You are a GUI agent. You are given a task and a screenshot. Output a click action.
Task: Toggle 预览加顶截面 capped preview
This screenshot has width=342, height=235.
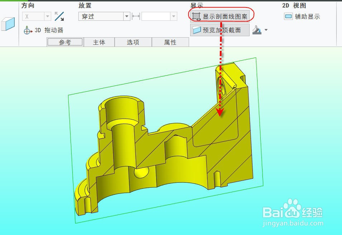(220, 30)
